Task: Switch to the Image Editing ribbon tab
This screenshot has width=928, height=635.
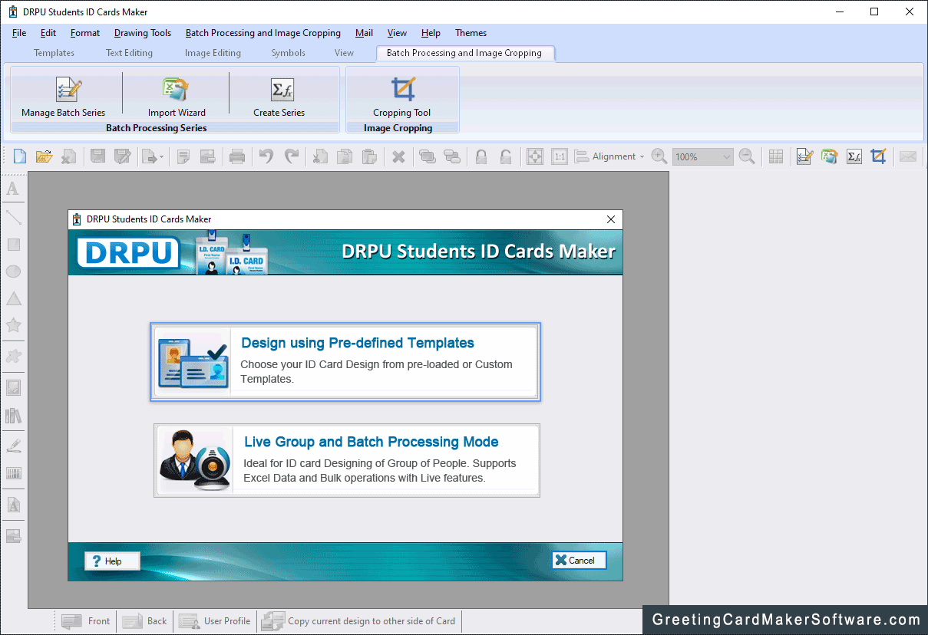Action: [x=213, y=53]
